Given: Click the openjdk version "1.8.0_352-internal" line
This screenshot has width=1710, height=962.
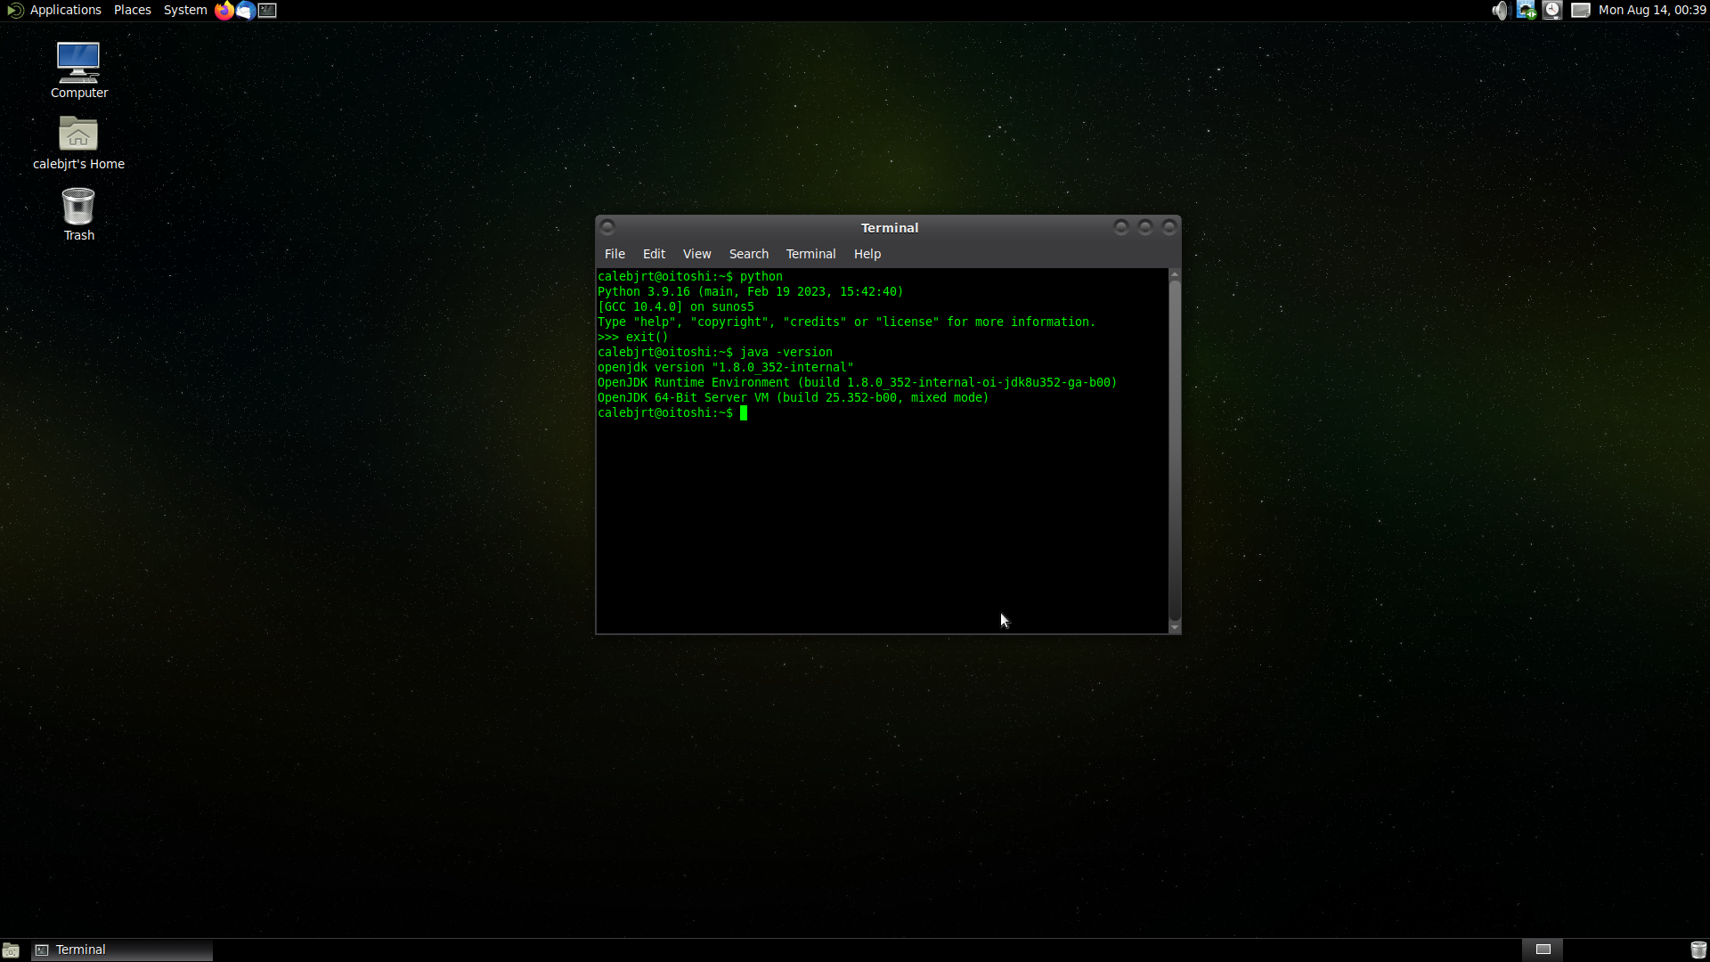Looking at the screenshot, I should (725, 367).
